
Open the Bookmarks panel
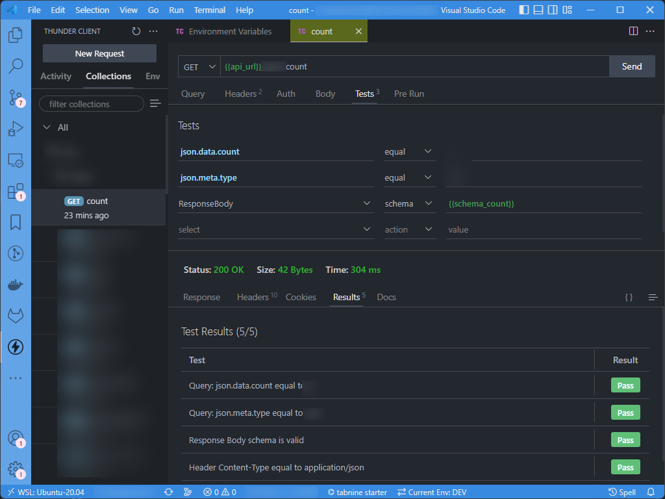(x=16, y=222)
